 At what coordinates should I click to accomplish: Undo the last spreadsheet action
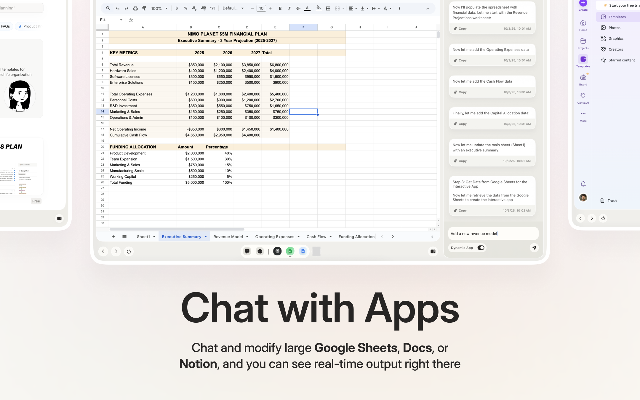coord(118,8)
